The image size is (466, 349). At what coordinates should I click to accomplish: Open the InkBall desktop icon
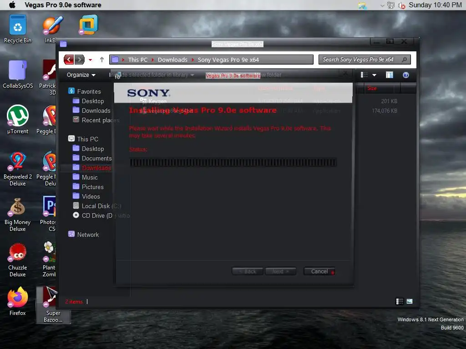pos(51,29)
